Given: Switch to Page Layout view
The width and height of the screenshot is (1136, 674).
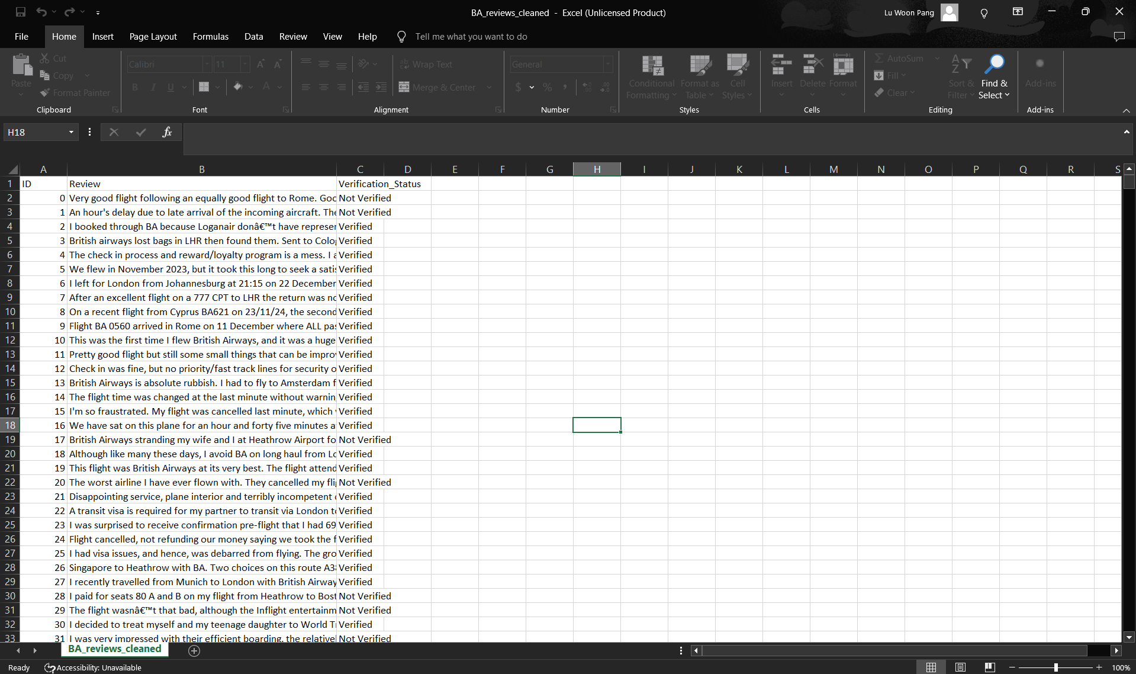Looking at the screenshot, I should tap(960, 667).
